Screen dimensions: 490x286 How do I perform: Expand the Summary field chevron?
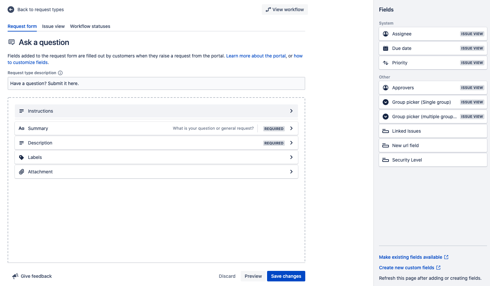[291, 128]
